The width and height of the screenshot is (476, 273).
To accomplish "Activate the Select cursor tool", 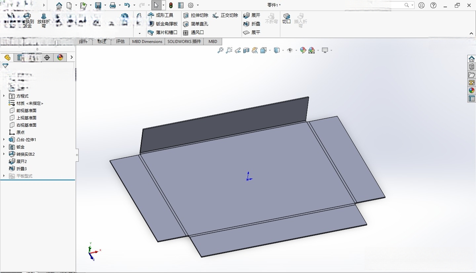I will [156, 5].
